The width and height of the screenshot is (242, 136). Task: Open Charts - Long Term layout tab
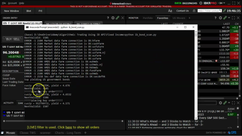coord(68,133)
